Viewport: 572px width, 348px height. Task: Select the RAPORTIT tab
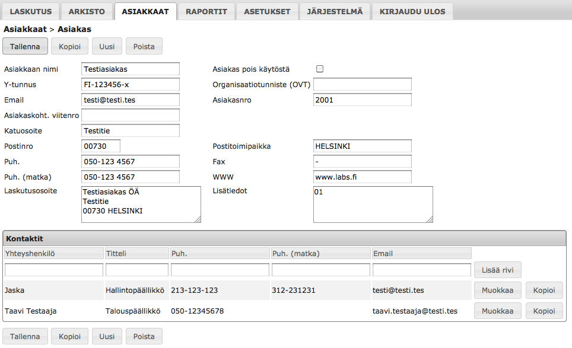pos(206,11)
